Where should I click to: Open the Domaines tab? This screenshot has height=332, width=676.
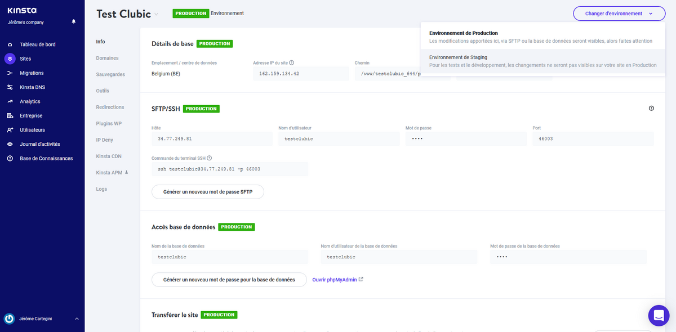click(x=108, y=58)
